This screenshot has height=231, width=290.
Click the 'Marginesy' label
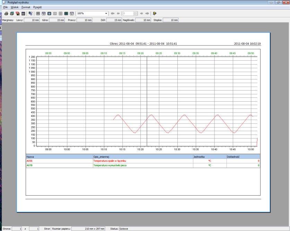pos(8,20)
